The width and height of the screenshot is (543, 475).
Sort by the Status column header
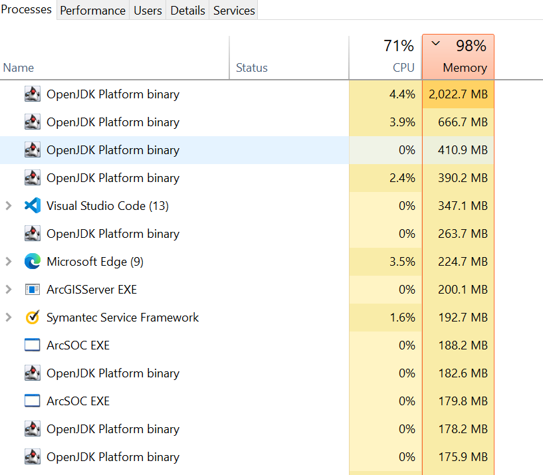289,58
